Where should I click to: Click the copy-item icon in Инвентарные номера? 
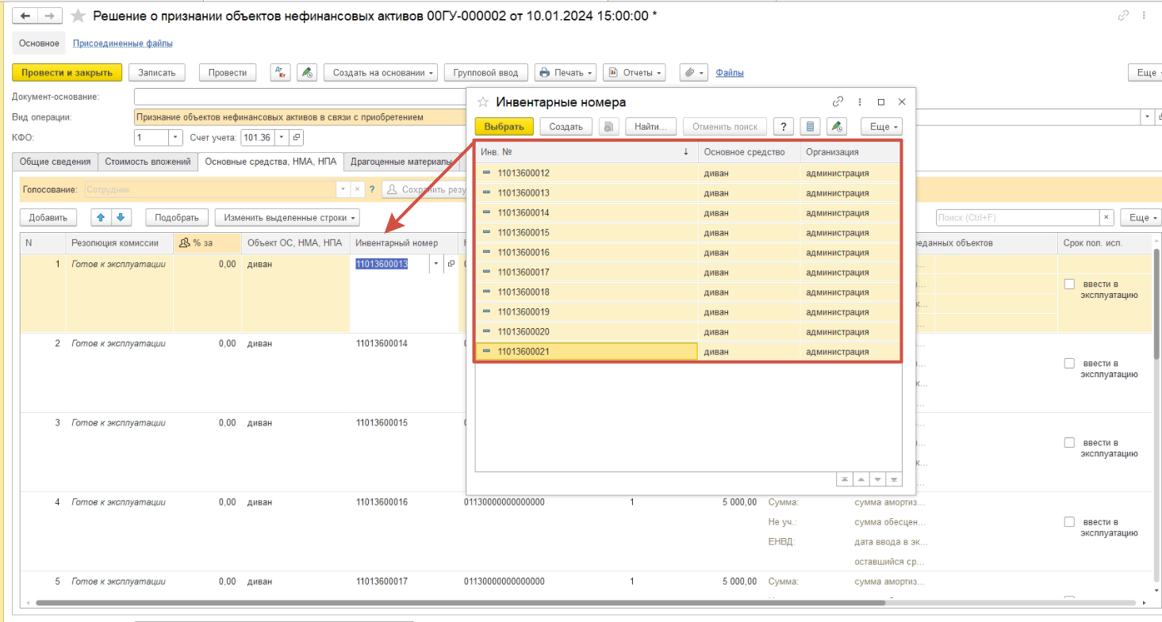tap(609, 127)
